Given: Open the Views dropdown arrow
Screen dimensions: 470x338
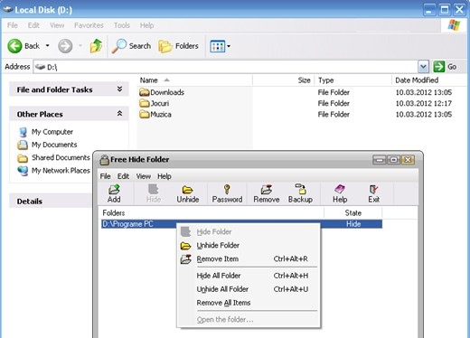Looking at the screenshot, I should pyautogui.click(x=229, y=46).
